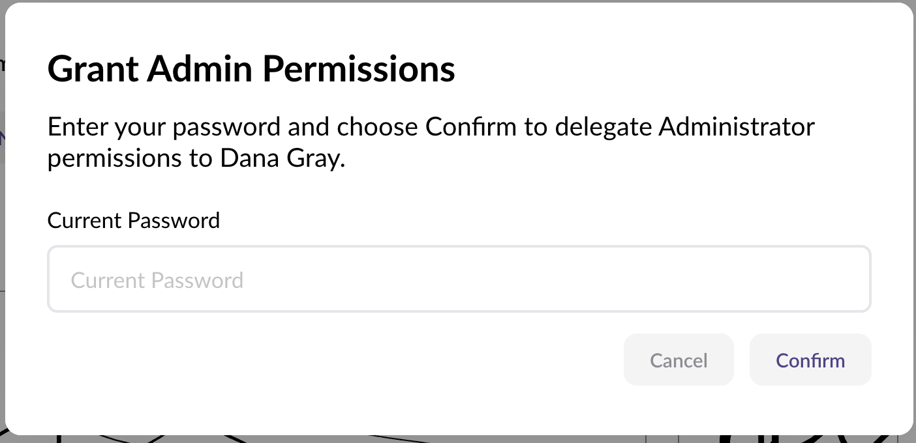Click the "Current Password" field label

(x=134, y=221)
